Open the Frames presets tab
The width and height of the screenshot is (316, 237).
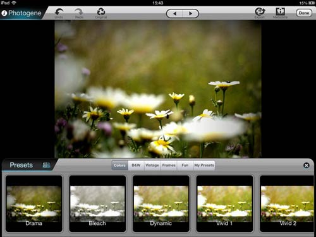[169, 165]
